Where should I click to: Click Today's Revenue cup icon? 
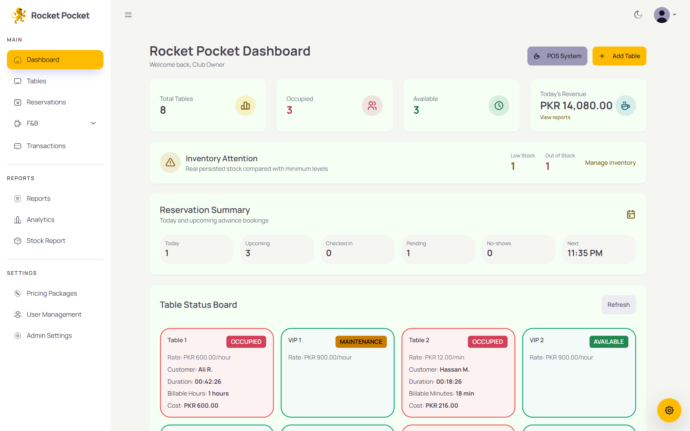pos(625,106)
